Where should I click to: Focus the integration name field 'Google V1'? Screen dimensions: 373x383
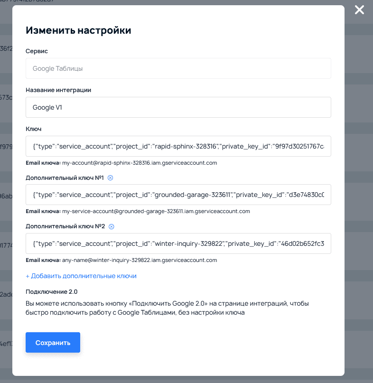coord(178,107)
